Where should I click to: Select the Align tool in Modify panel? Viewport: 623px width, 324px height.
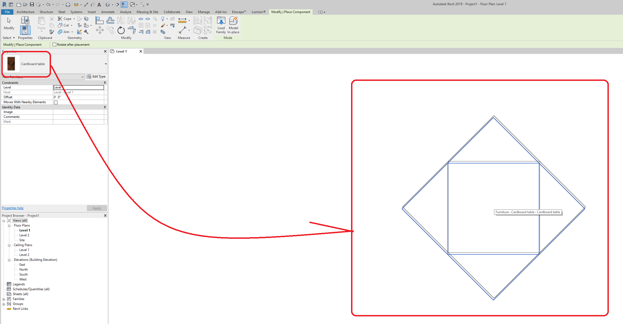click(x=99, y=20)
